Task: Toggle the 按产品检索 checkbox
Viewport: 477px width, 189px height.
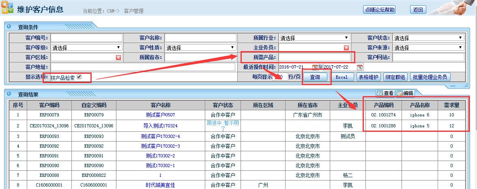Action: coord(79,77)
